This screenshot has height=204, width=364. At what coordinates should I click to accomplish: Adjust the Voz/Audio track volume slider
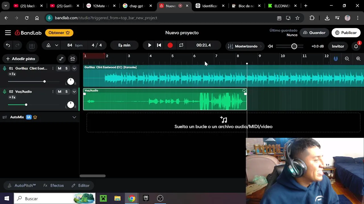[x=34, y=105]
